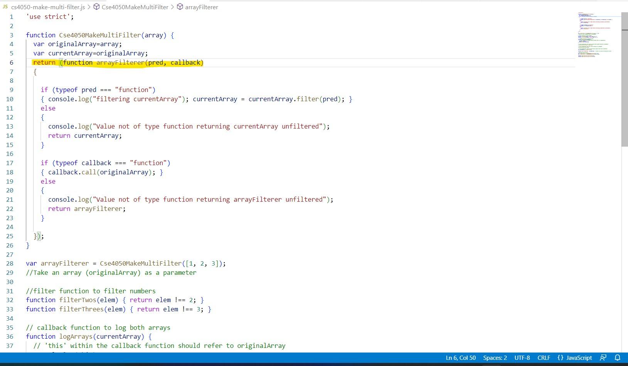Click the highlighted return statement on line 6

[x=44, y=62]
